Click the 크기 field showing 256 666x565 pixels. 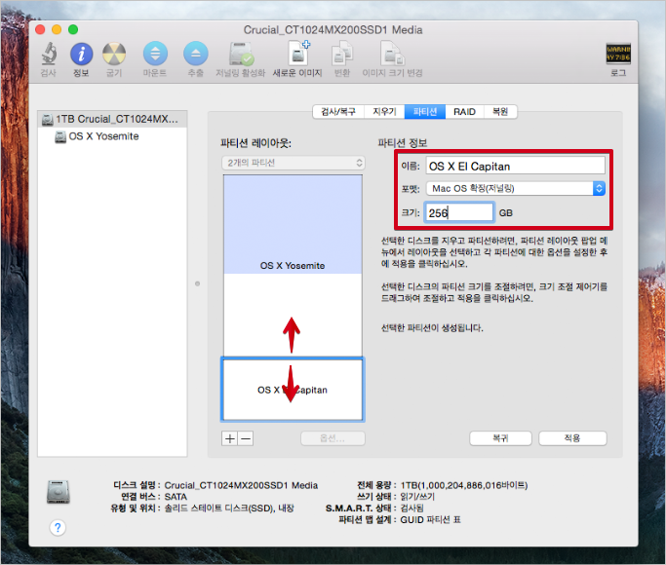click(x=459, y=212)
